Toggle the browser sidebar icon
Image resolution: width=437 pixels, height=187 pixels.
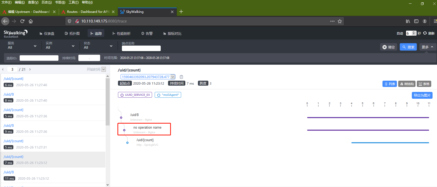tap(416, 21)
